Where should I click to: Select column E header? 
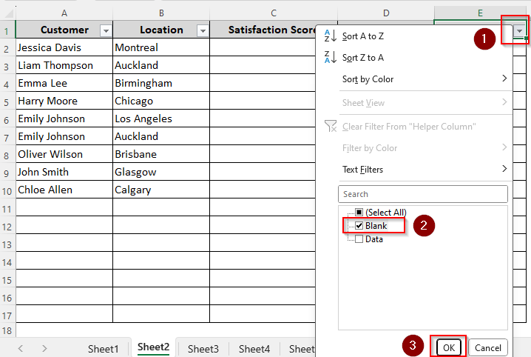[480, 13]
